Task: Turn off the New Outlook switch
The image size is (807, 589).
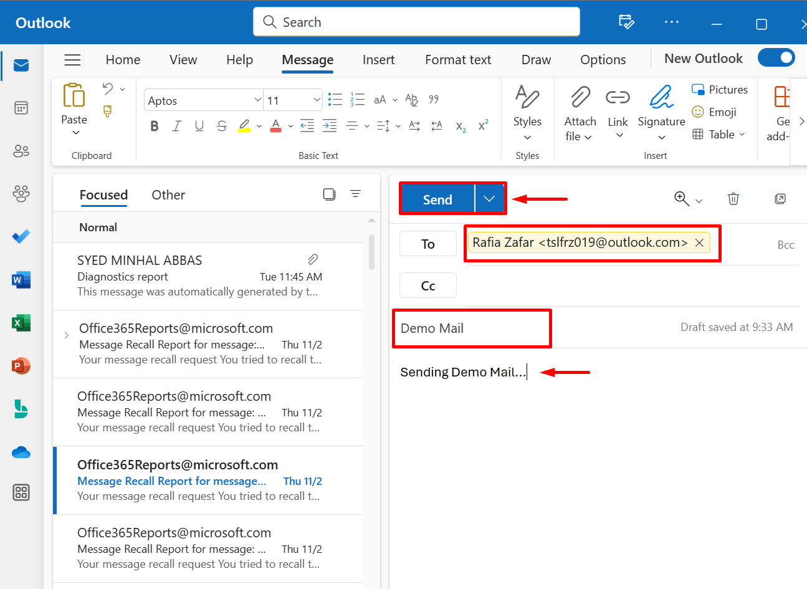Action: click(776, 58)
